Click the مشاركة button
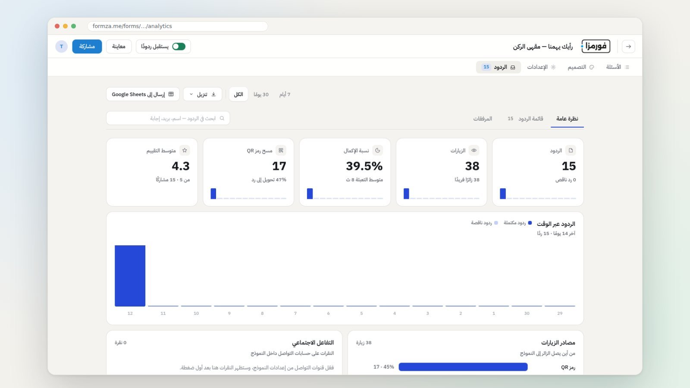 point(87,47)
